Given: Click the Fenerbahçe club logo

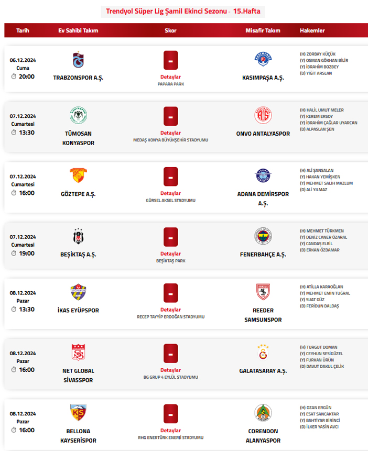Looking at the screenshot, I should [263, 237].
